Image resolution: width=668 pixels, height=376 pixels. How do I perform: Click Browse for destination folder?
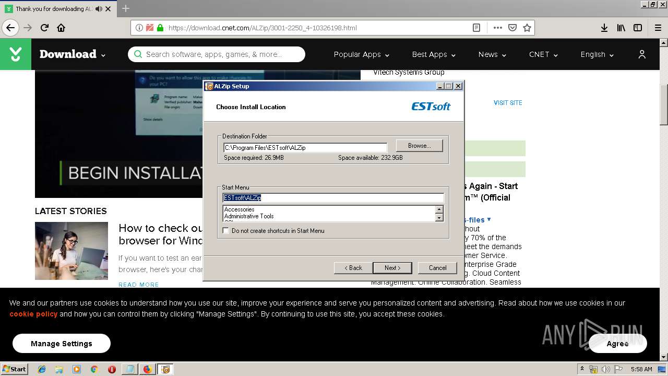point(419,146)
